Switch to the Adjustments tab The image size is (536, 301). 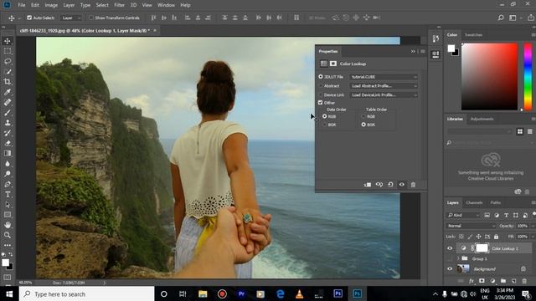coord(482,119)
